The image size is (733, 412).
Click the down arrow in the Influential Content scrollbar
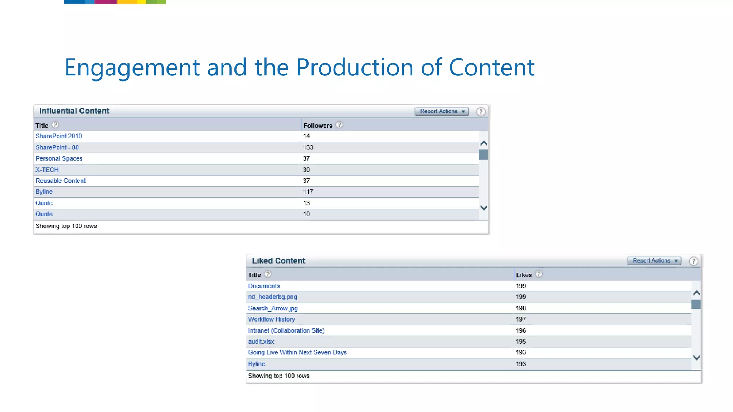pyautogui.click(x=484, y=208)
